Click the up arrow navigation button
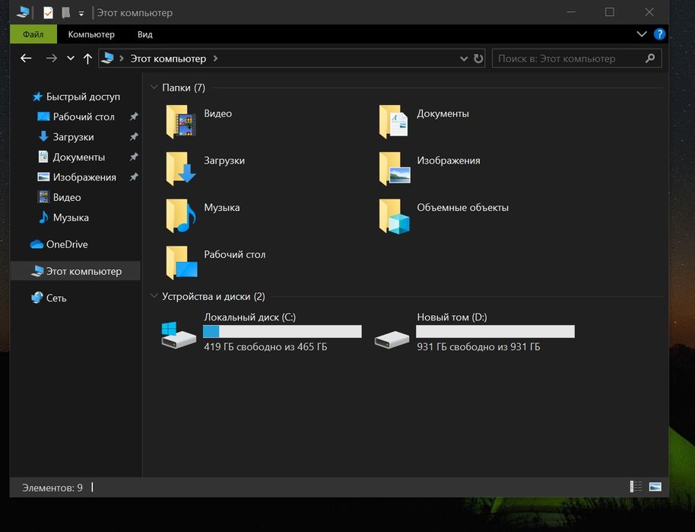The height and width of the screenshot is (532, 695). click(87, 59)
